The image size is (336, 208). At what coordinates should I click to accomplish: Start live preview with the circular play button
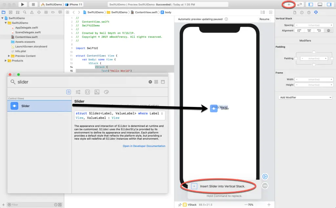(265, 177)
